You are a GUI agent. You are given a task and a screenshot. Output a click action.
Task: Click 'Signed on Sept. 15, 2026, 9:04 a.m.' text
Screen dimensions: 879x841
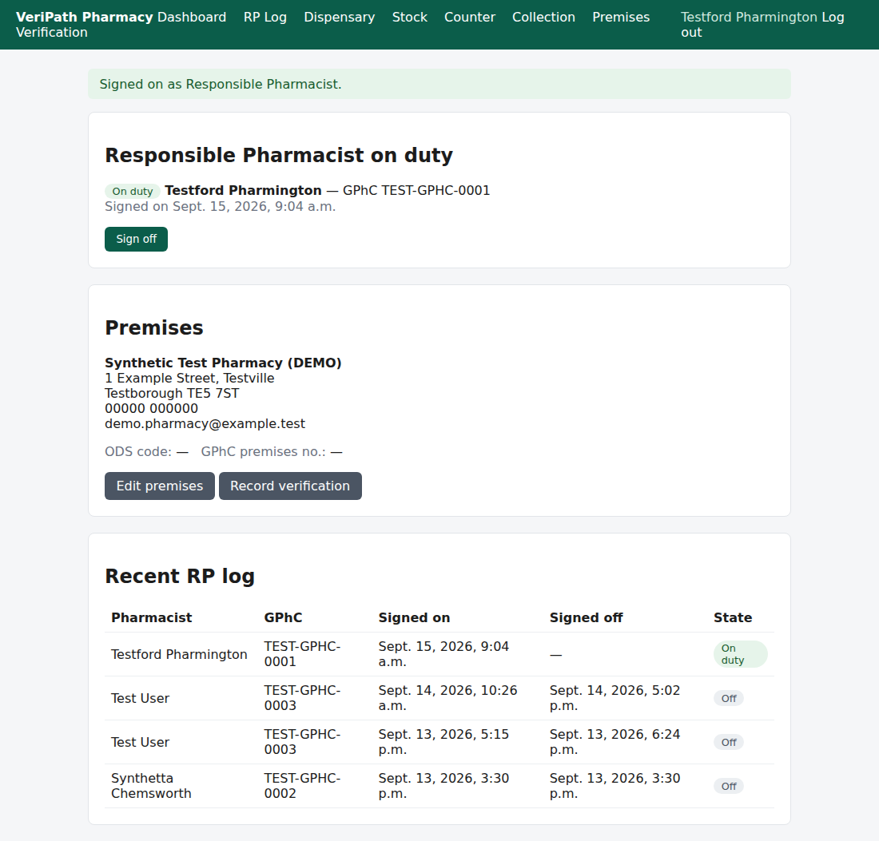pos(221,206)
